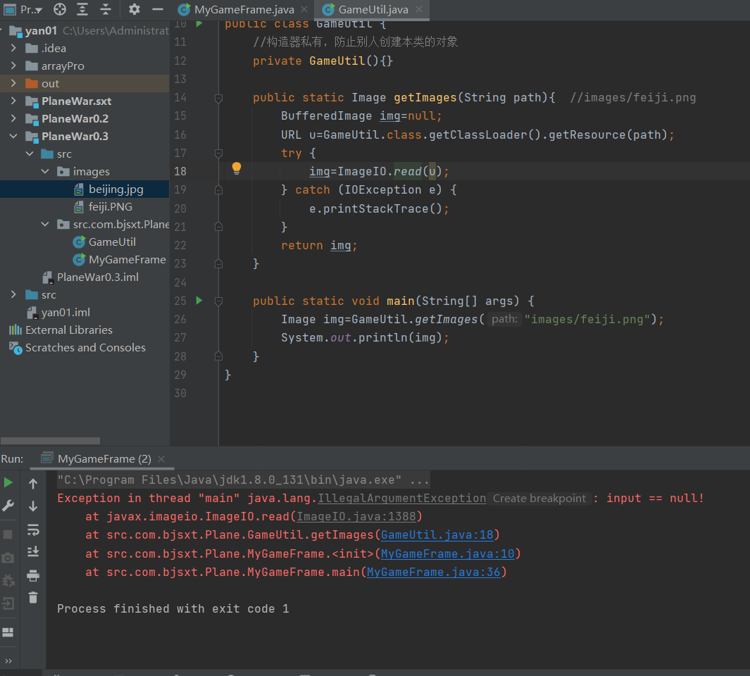Image resolution: width=750 pixels, height=676 pixels.
Task: Expand the out folder
Action: (13, 83)
